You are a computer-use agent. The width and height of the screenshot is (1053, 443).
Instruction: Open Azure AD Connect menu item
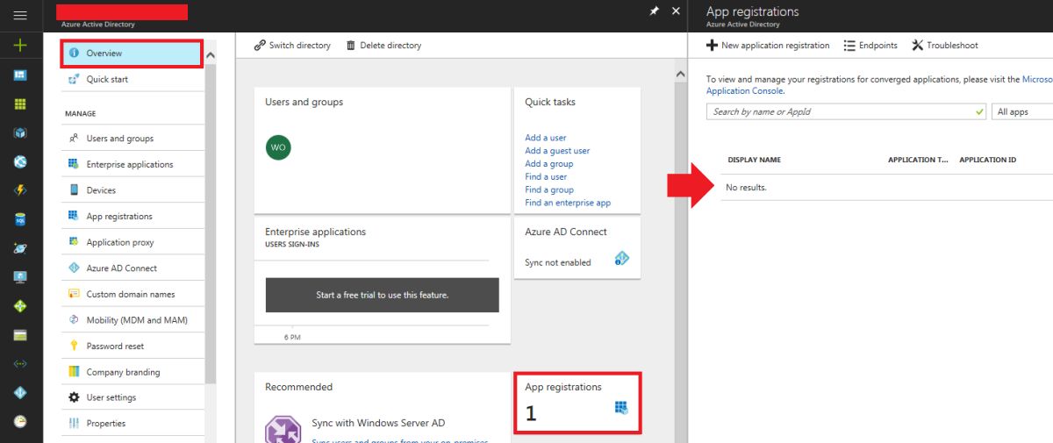[134, 268]
